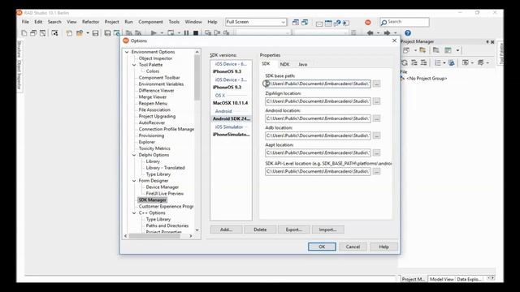Click the yellow folder icon in Project Manager
This screenshot has width=520, height=292.
point(422,50)
